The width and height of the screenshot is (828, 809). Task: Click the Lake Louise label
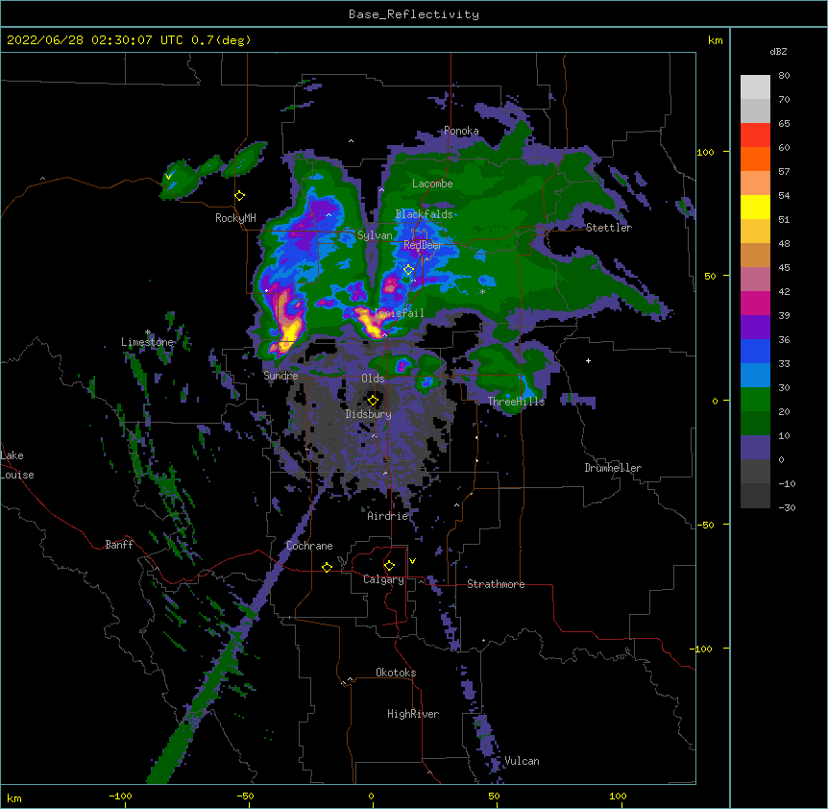click(x=17, y=465)
